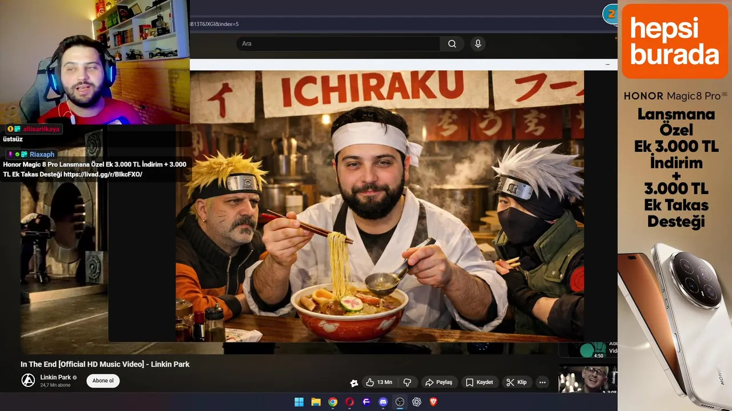Open the Paylaş share button
The height and width of the screenshot is (411, 732).
point(439,382)
